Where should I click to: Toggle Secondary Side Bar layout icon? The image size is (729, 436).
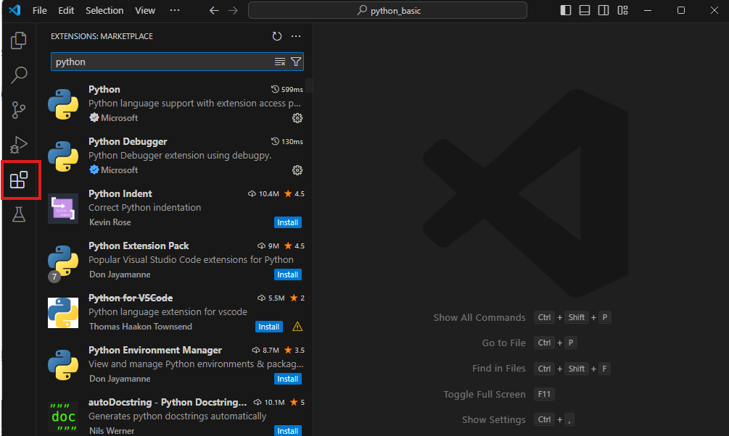coord(604,10)
